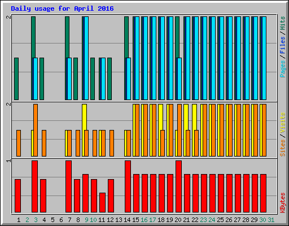Select day label 11 on the x-axis
Screen dimensions: 289x226
[x=102, y=220]
